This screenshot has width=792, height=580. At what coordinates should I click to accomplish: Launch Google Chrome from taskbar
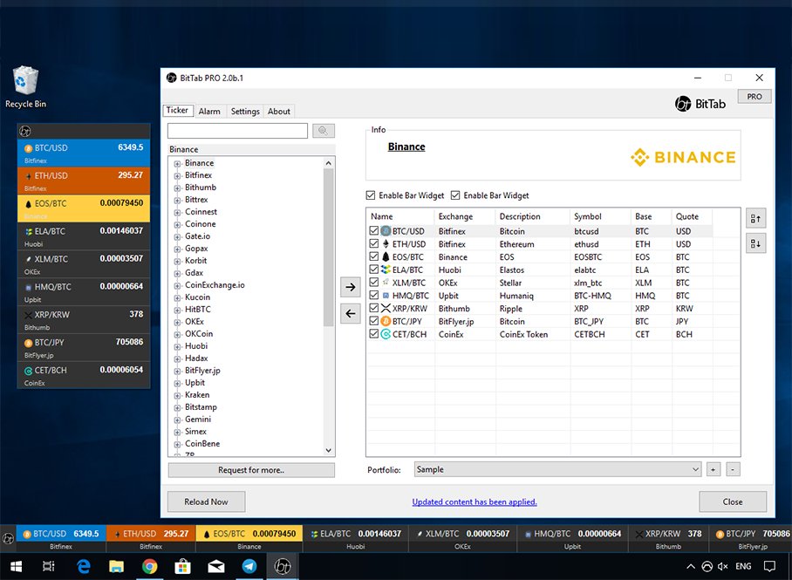(x=149, y=566)
